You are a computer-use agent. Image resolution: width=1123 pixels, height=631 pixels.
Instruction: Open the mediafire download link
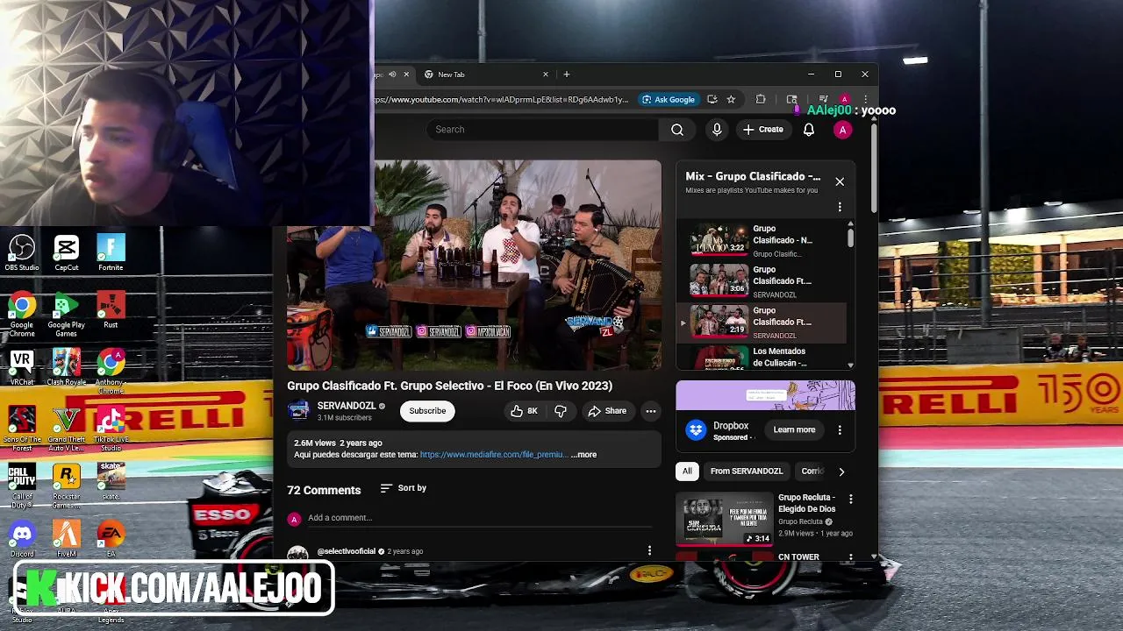tap(494, 455)
